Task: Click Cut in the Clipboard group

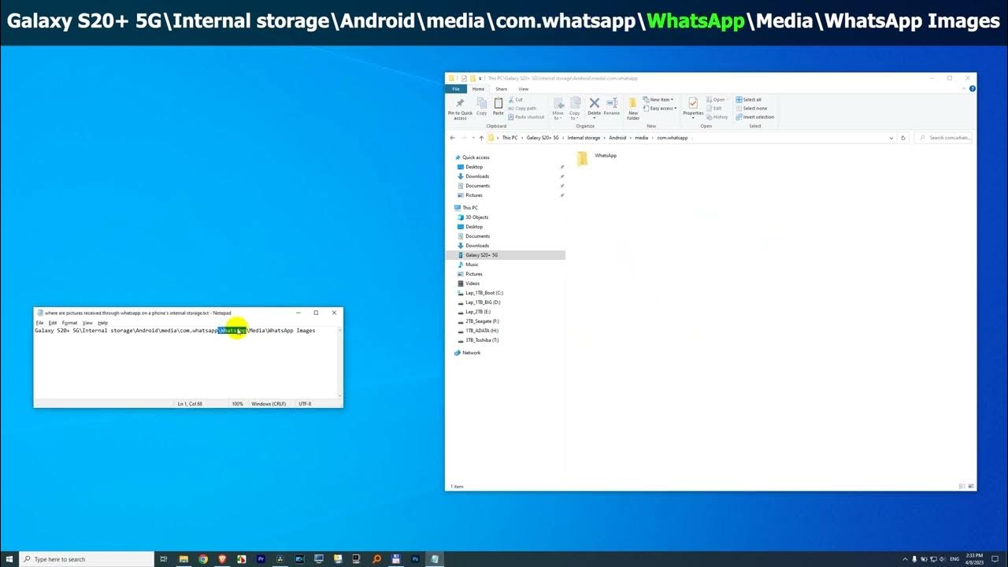Action: [516, 100]
